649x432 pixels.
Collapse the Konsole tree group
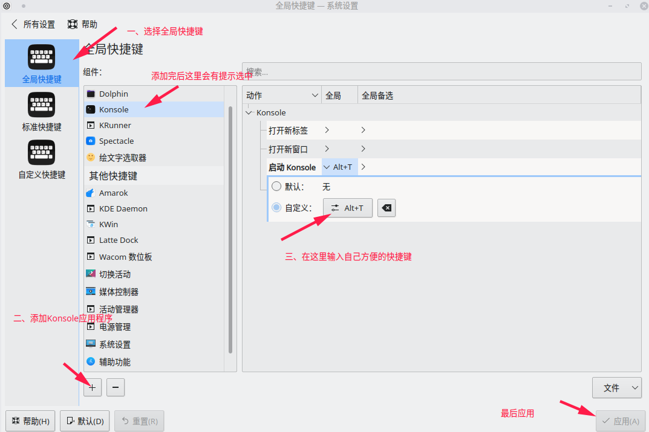(x=249, y=112)
